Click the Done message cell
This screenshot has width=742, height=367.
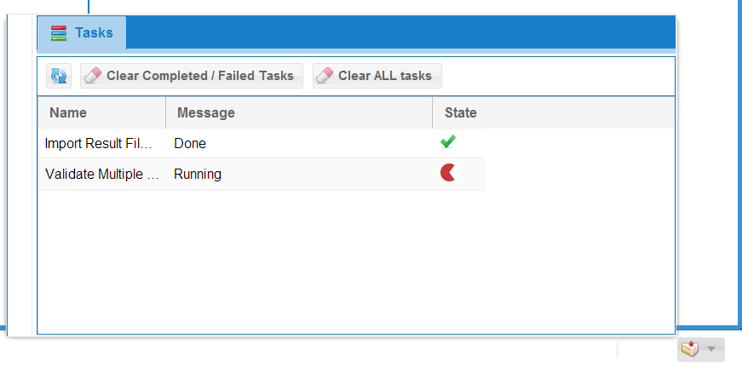point(190,144)
